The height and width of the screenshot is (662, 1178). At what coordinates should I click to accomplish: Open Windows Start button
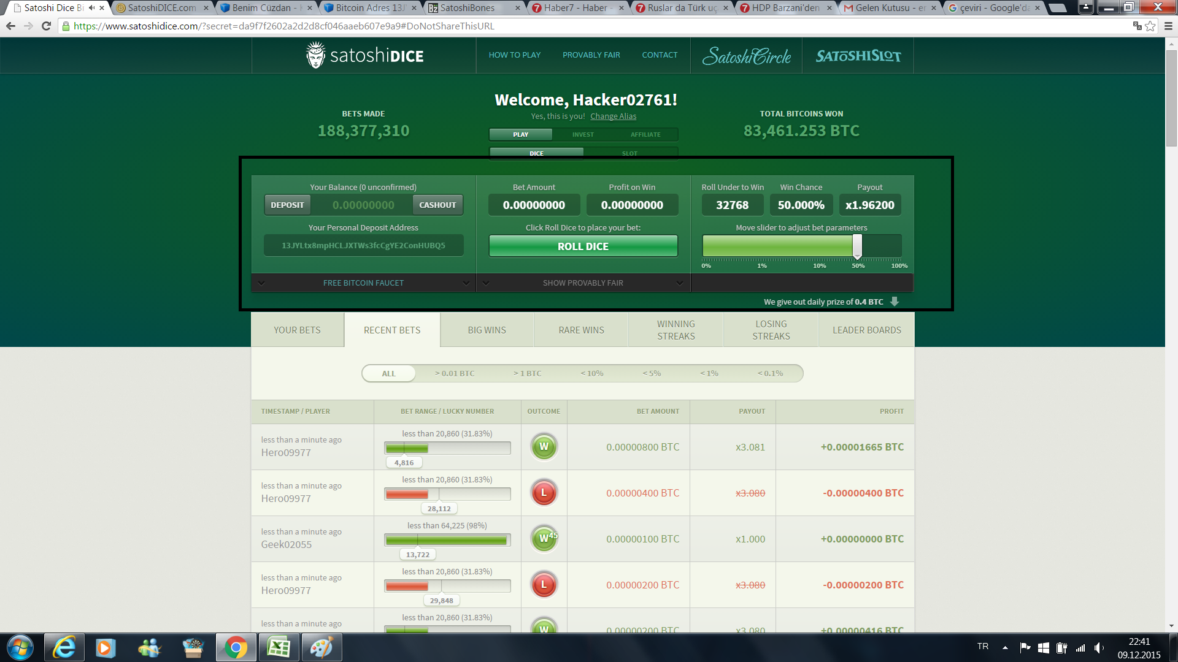[x=20, y=648]
